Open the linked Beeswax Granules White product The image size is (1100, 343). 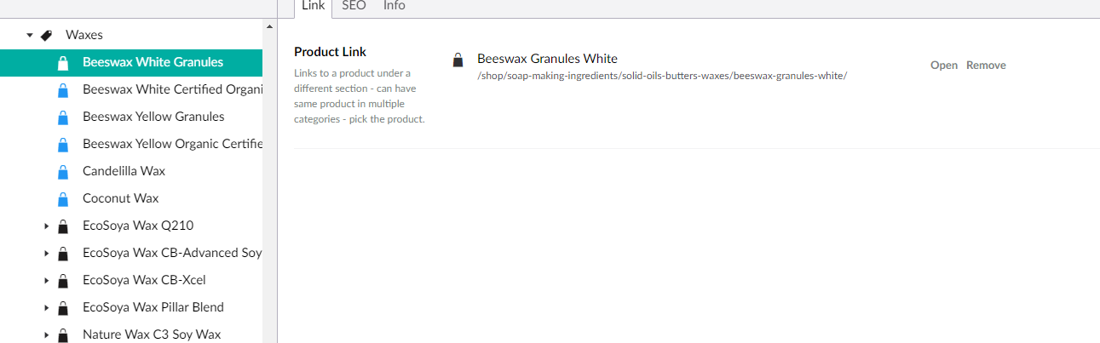point(944,66)
